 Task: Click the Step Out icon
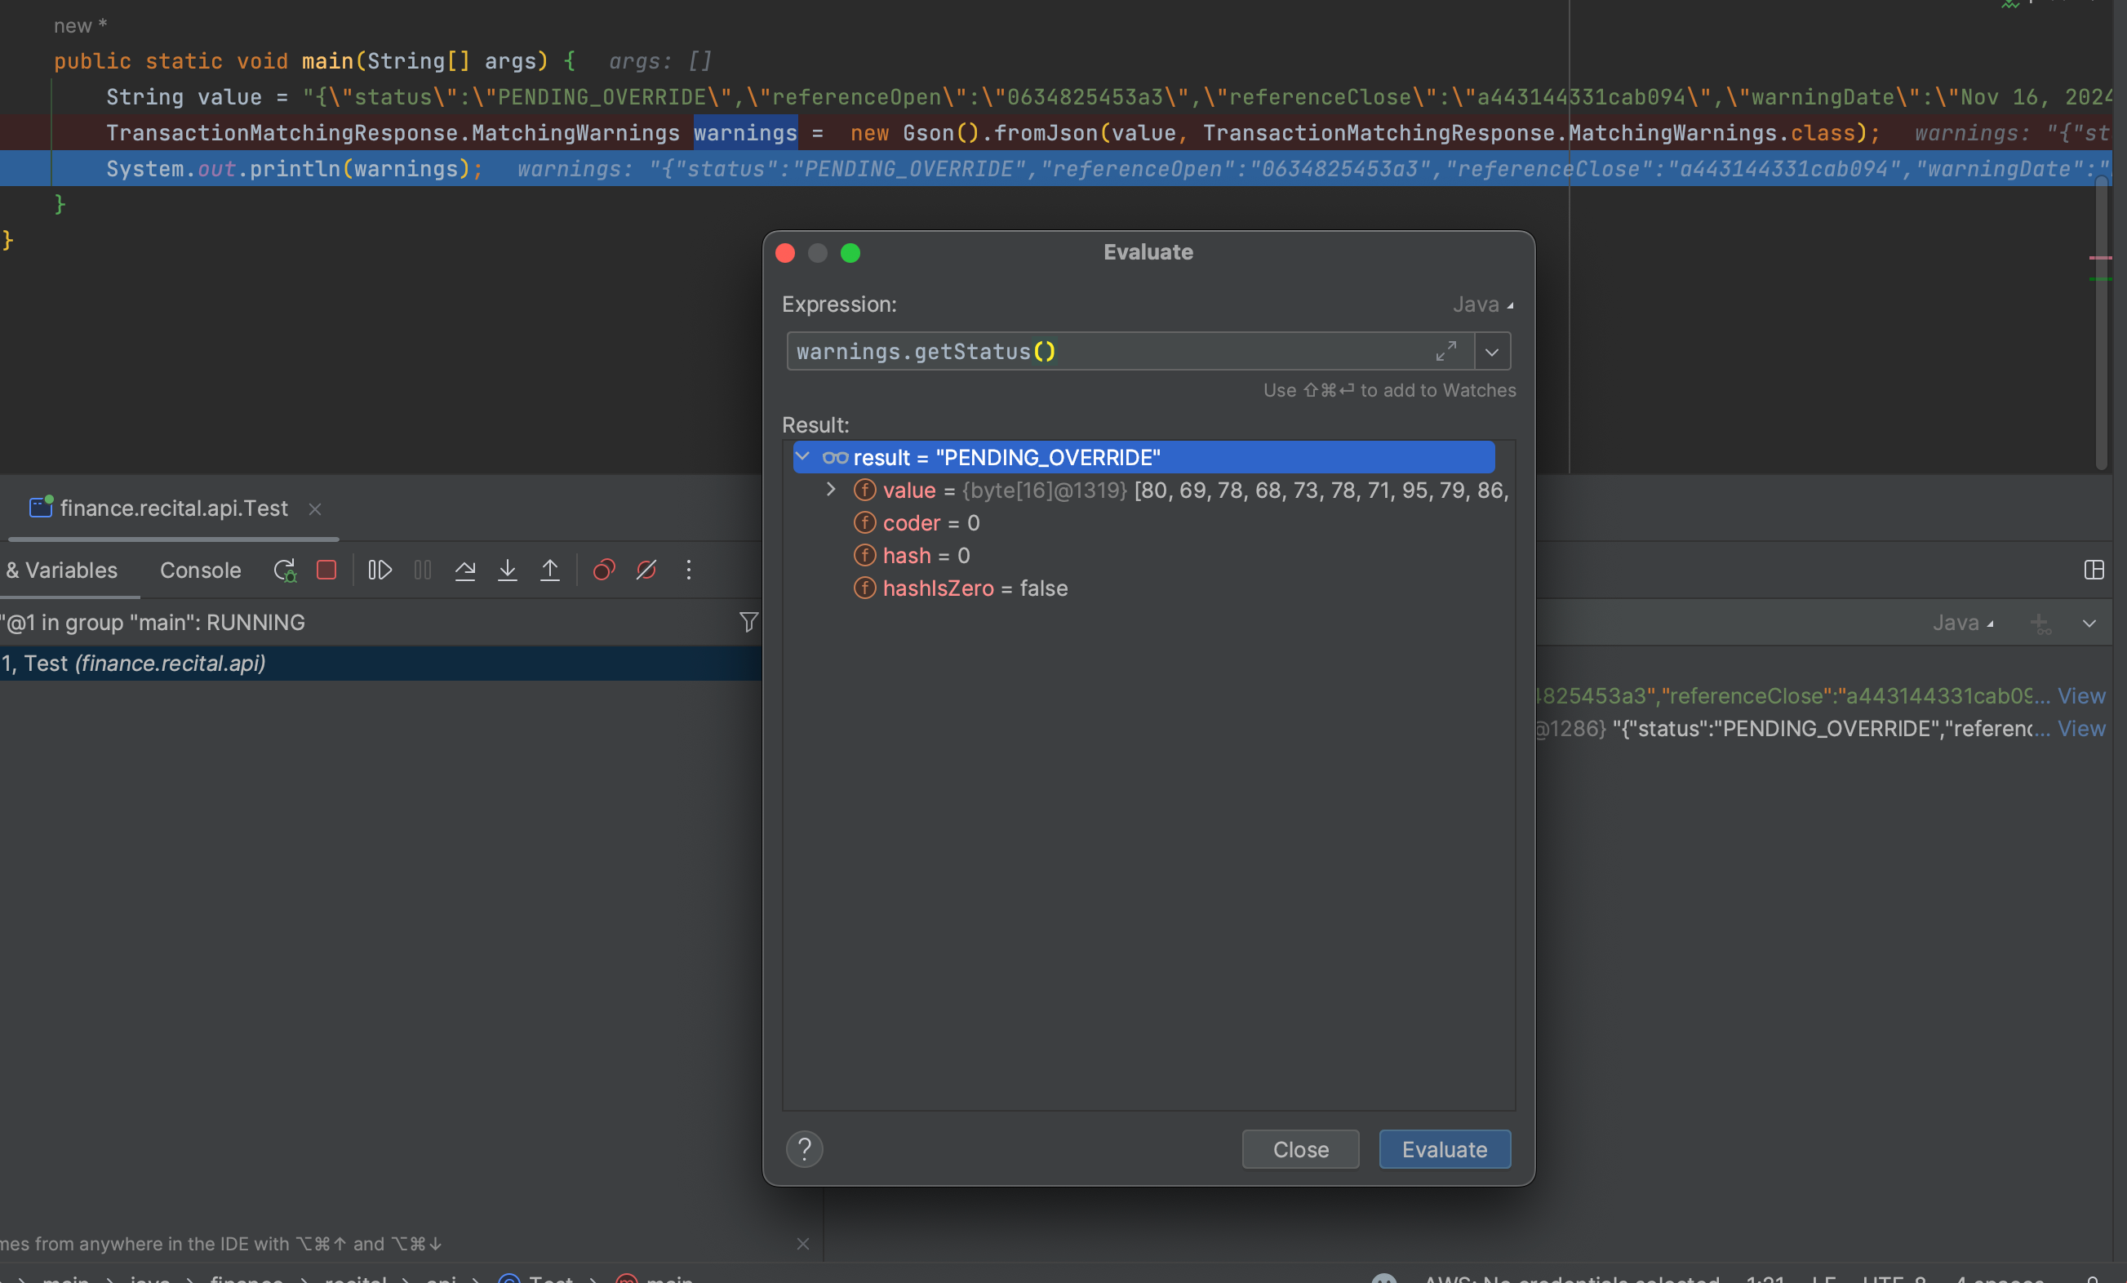click(550, 570)
